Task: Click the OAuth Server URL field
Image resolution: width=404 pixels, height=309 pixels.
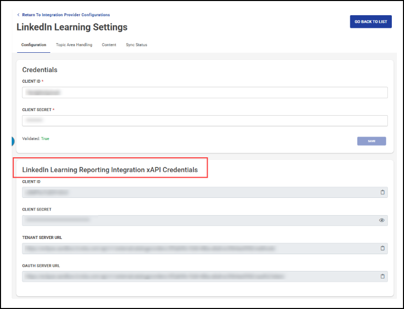Action: click(x=198, y=276)
